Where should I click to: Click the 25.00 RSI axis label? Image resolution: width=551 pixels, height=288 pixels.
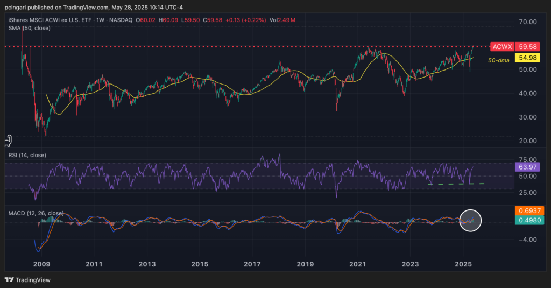[528, 192]
